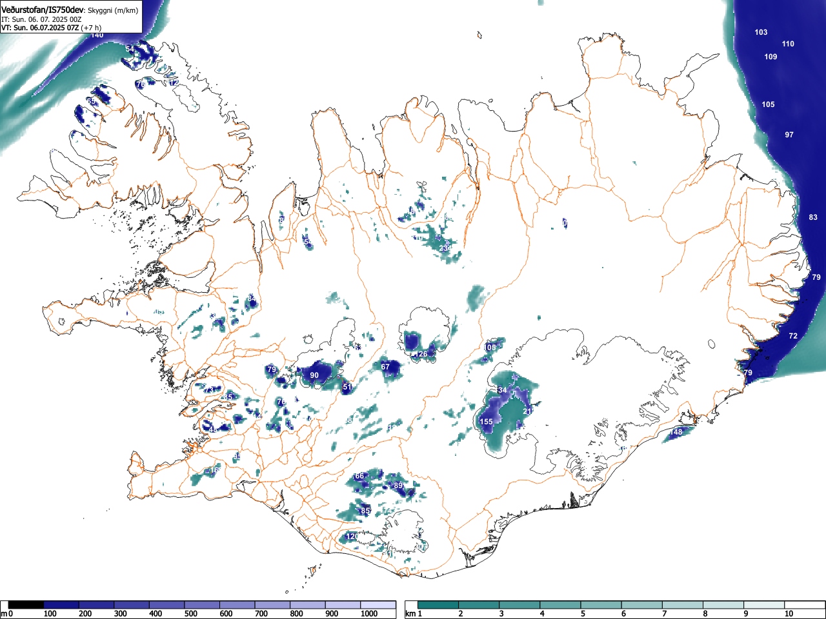
Task: Select the map value "83" east of the coast
Action: [x=813, y=217]
